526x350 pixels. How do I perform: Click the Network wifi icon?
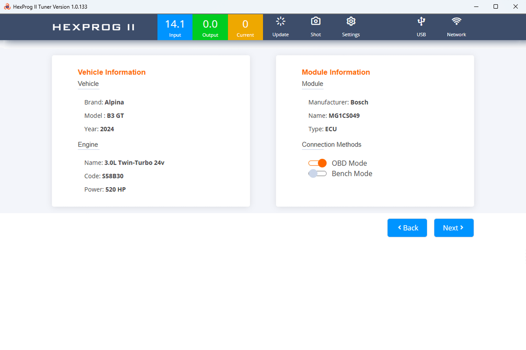coord(456,21)
